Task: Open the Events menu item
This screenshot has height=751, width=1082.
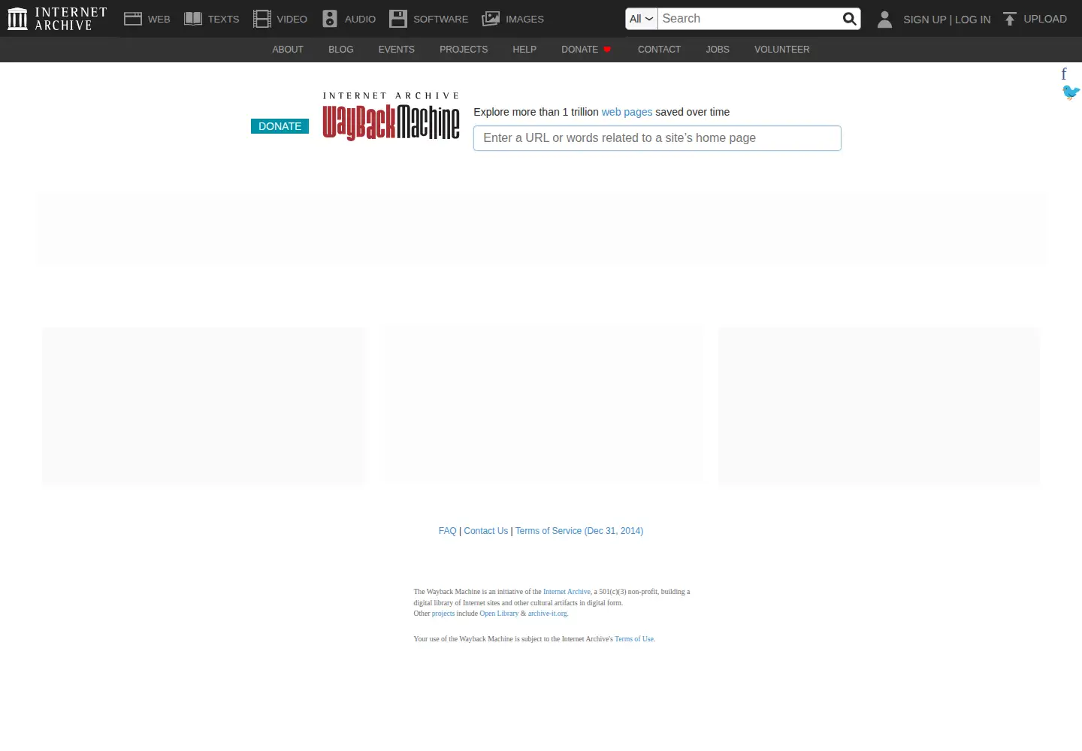Action: [x=396, y=50]
